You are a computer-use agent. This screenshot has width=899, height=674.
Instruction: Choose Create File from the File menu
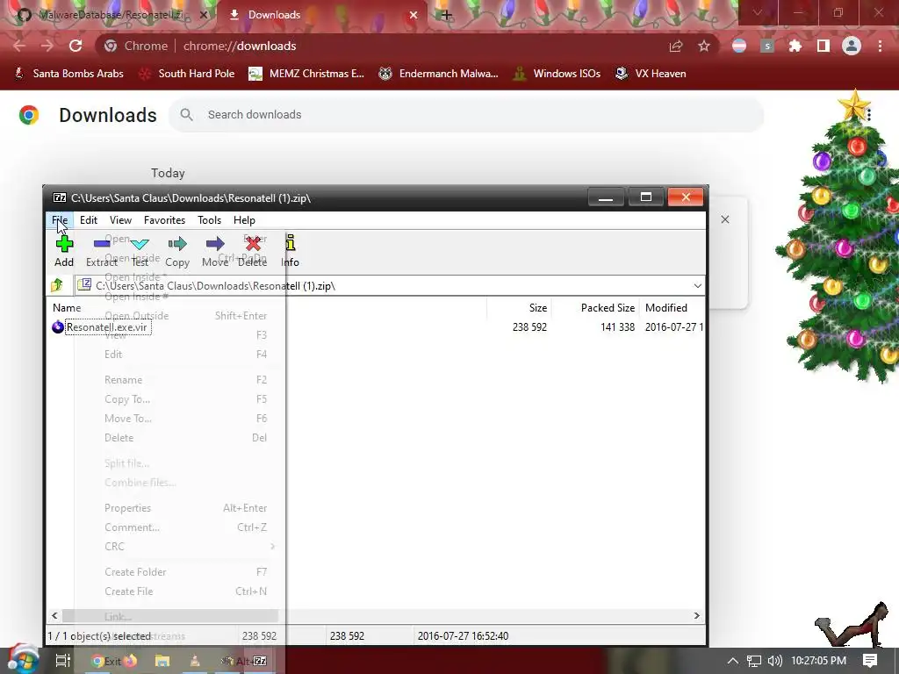(180, 591)
